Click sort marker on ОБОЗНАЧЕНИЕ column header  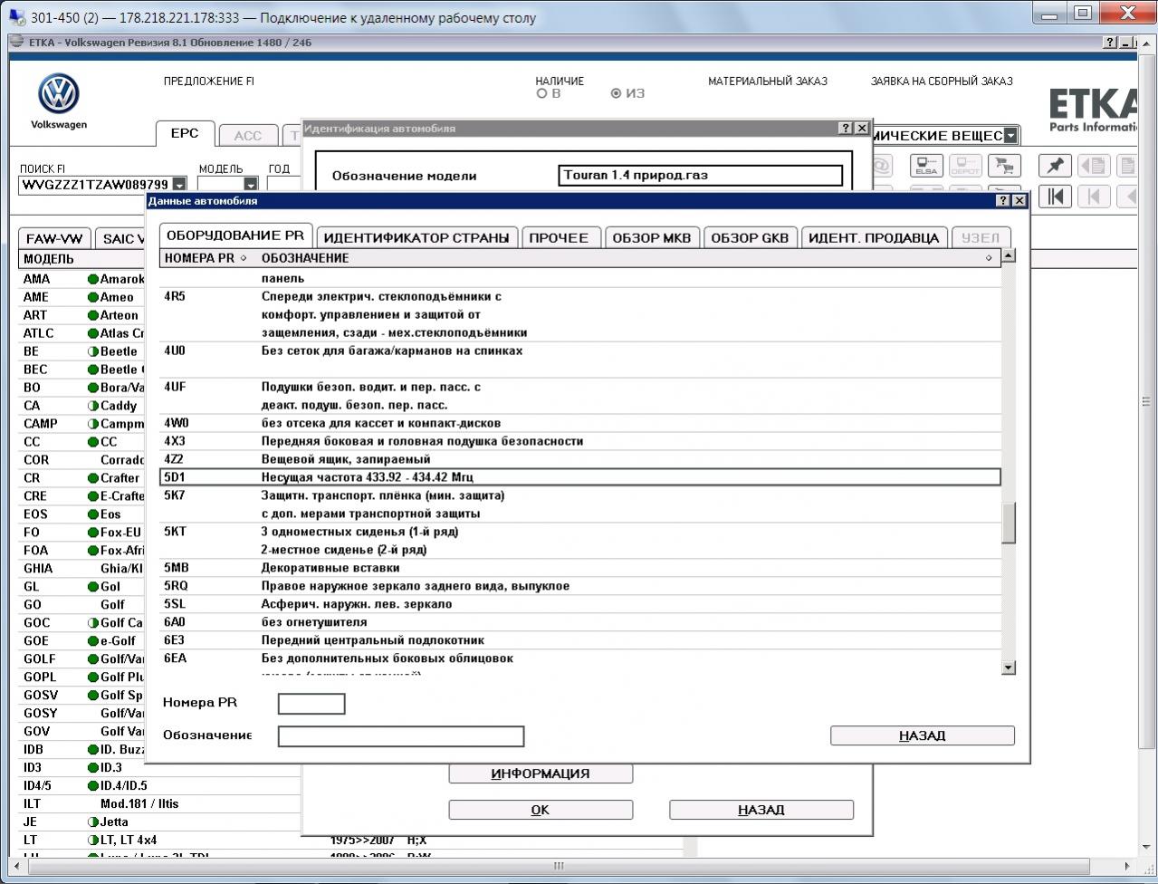[989, 258]
